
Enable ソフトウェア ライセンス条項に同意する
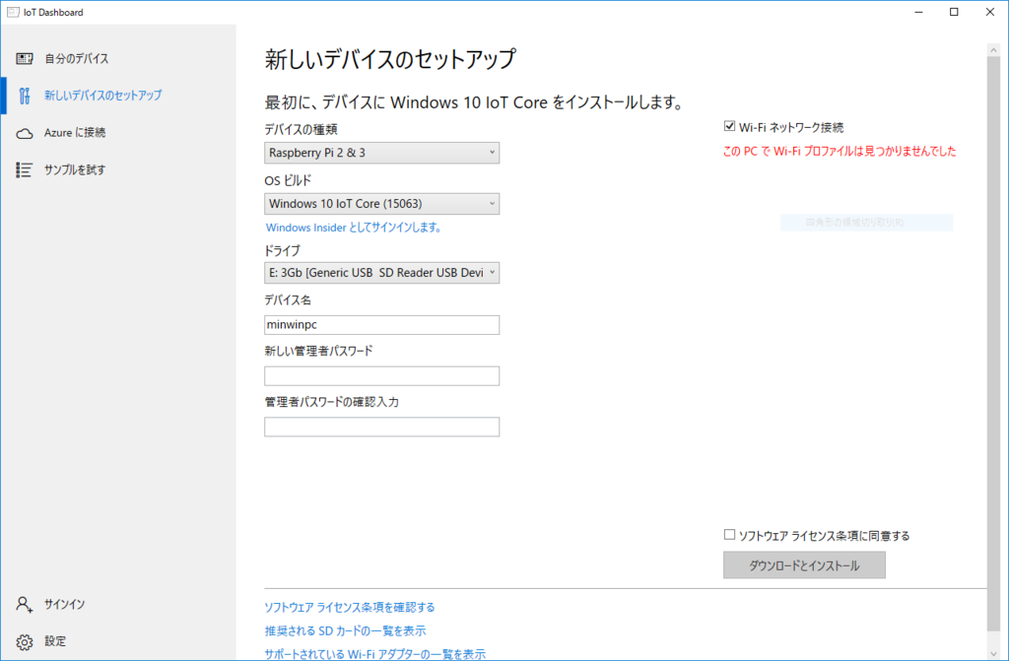pyautogui.click(x=730, y=534)
